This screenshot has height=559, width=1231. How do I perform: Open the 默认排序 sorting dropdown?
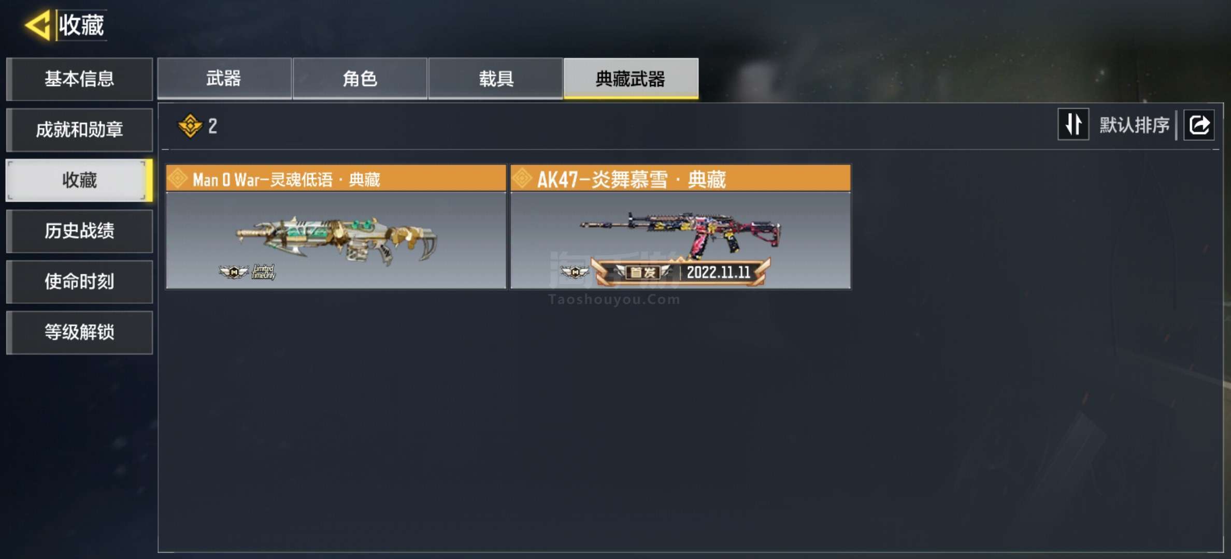tap(1134, 125)
